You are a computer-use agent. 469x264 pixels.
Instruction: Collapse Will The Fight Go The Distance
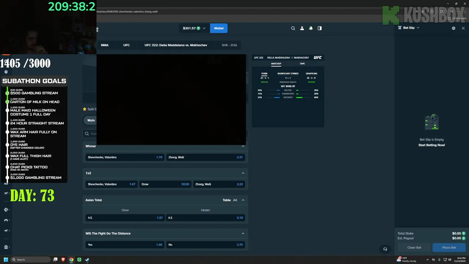pyautogui.click(x=243, y=233)
